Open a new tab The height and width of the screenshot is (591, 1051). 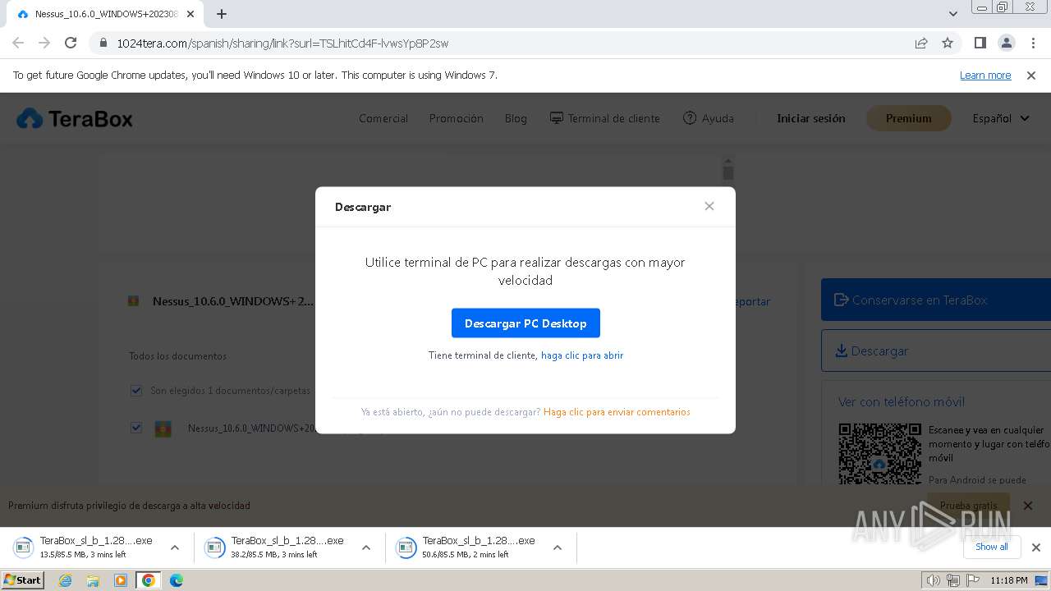222,14
